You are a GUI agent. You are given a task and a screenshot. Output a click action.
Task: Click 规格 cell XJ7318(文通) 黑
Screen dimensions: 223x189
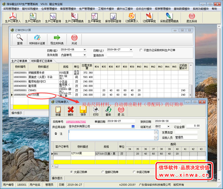[x=106, y=154]
